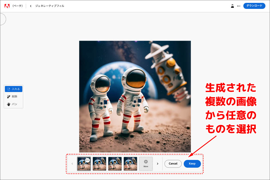Click the previous arrow in the variations carousel
Image resolution: width=270 pixels, height=180 pixels.
[72, 164]
